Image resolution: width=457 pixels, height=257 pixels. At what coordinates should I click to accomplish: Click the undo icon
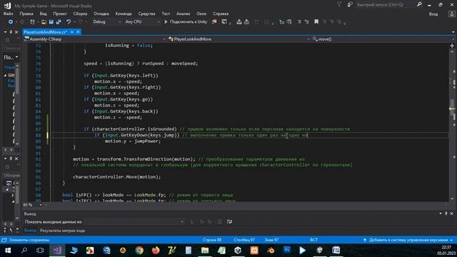(69, 22)
